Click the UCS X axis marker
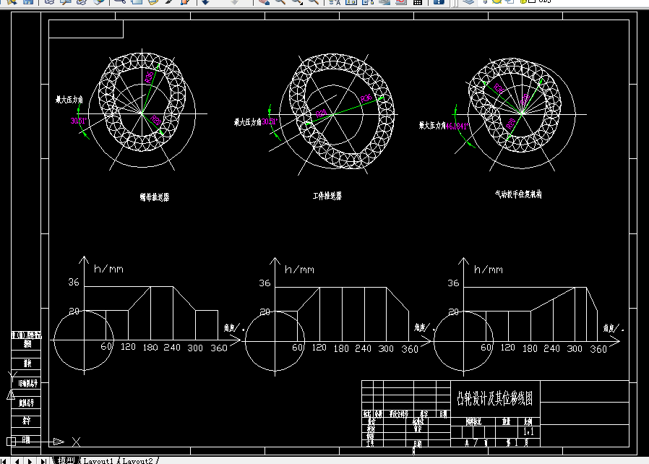Viewport: 649px width, 464px height. click(x=76, y=442)
